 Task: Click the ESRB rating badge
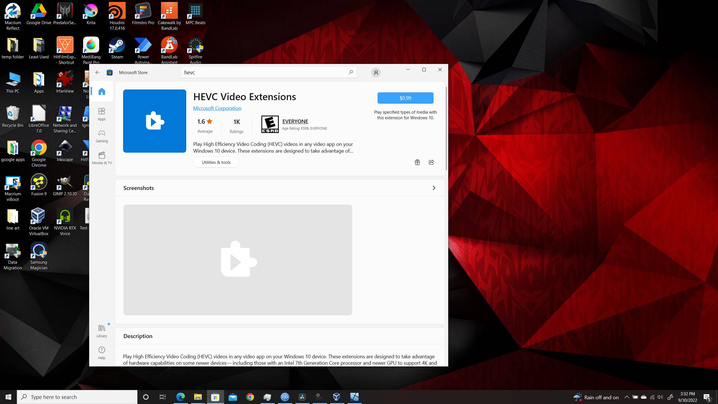(270, 124)
